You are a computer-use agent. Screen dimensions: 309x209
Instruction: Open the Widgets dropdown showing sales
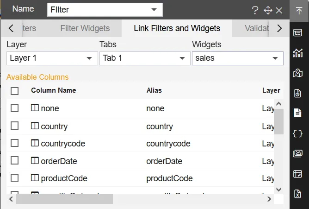237,58
